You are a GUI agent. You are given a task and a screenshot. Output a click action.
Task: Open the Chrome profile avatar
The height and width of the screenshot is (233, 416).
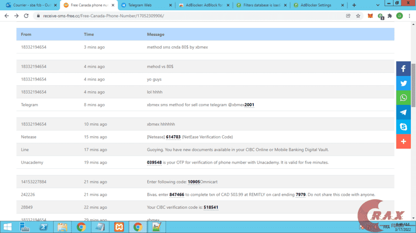click(x=399, y=16)
